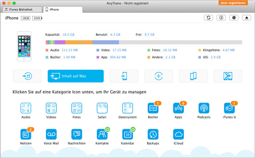The image size is (255, 158).
Task: Click the AnyTrans - Nicht registriert window title
Action: (x=127, y=3)
